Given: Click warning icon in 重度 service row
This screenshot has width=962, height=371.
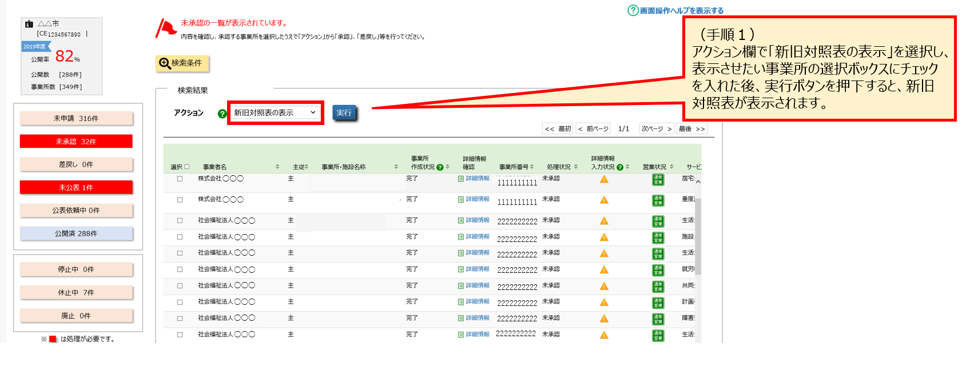Looking at the screenshot, I should click(604, 200).
